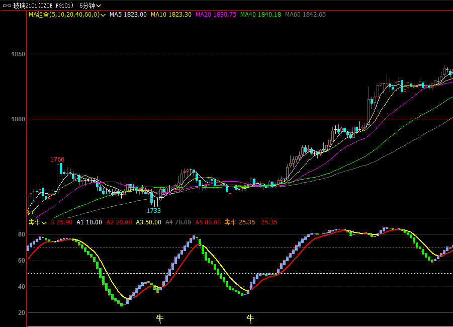Click the second 牛 signal marker
This screenshot has height=327, width=453.
tap(250, 318)
